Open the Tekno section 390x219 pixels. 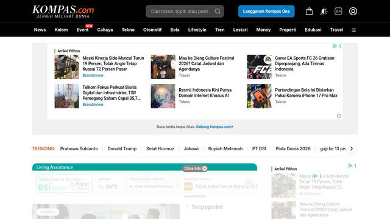(x=128, y=30)
